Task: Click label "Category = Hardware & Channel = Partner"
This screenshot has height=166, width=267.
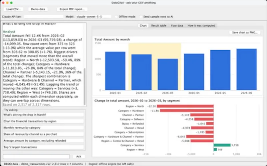Action: (x=119, y=137)
